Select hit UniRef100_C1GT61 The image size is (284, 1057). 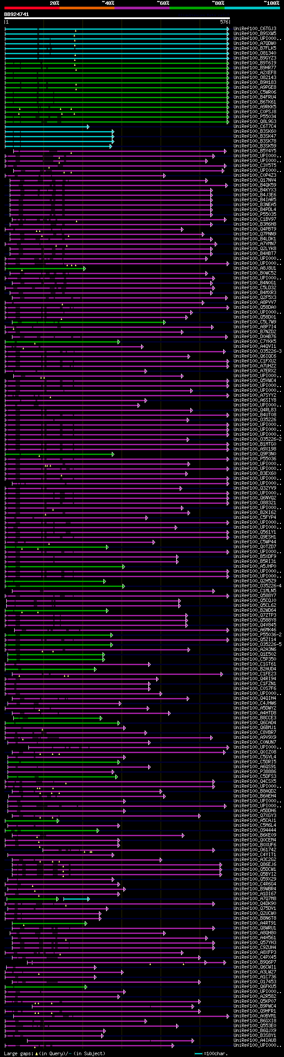[255, 664]
